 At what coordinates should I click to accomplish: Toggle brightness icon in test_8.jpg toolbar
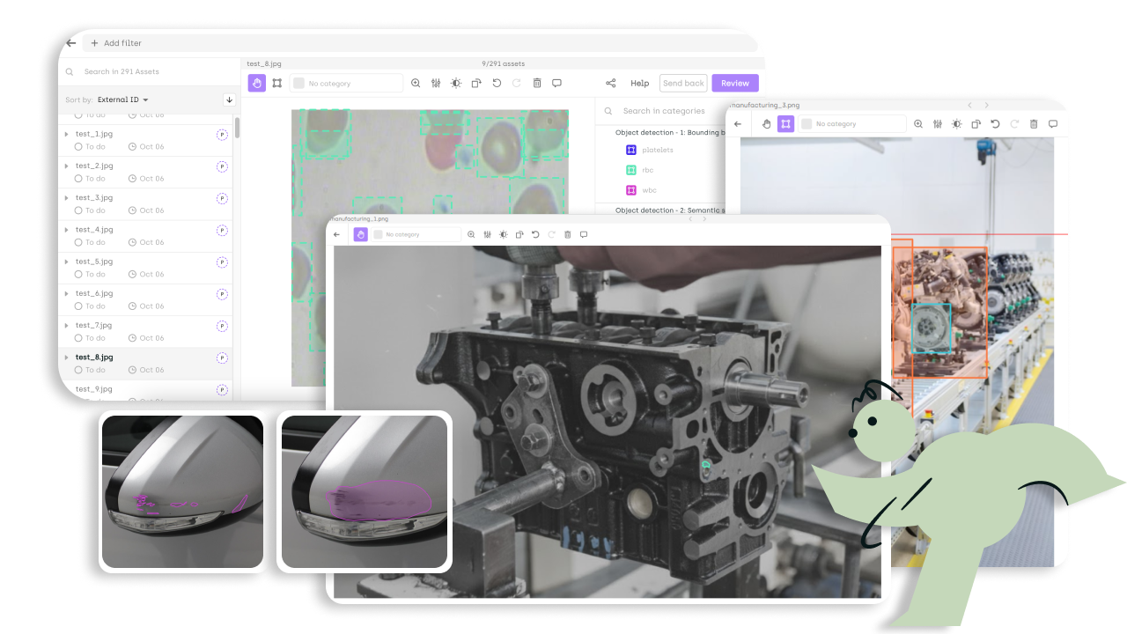click(456, 83)
